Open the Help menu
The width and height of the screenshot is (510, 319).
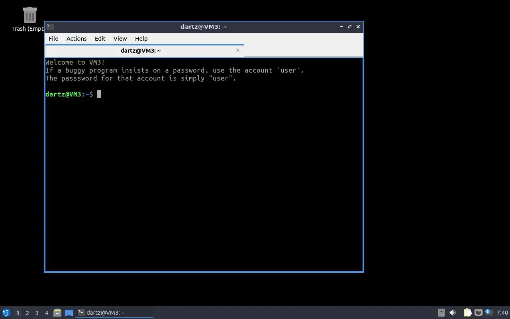141,39
